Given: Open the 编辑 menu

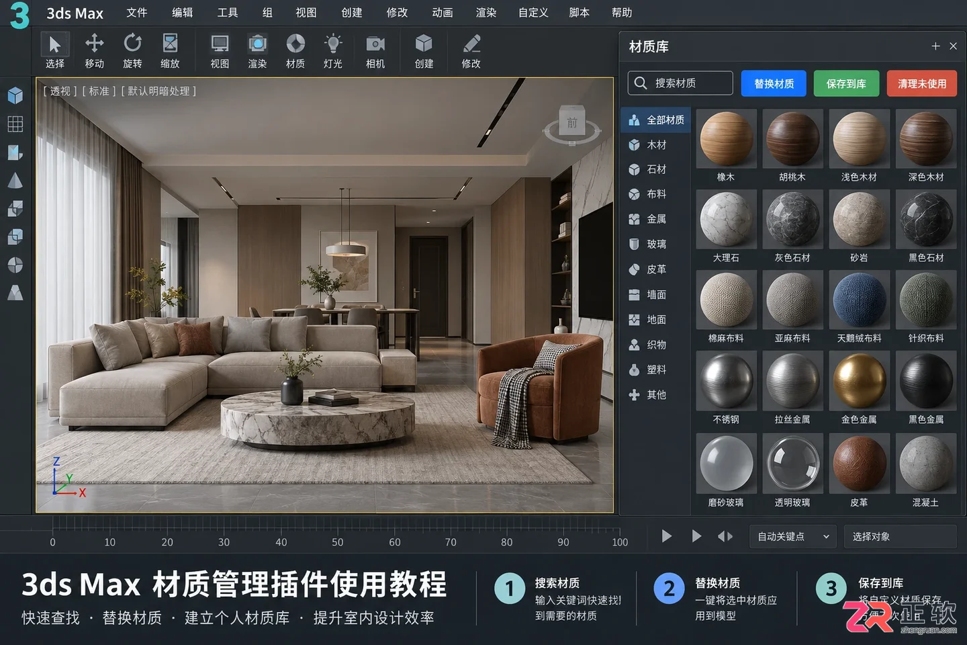Looking at the screenshot, I should 182,13.
